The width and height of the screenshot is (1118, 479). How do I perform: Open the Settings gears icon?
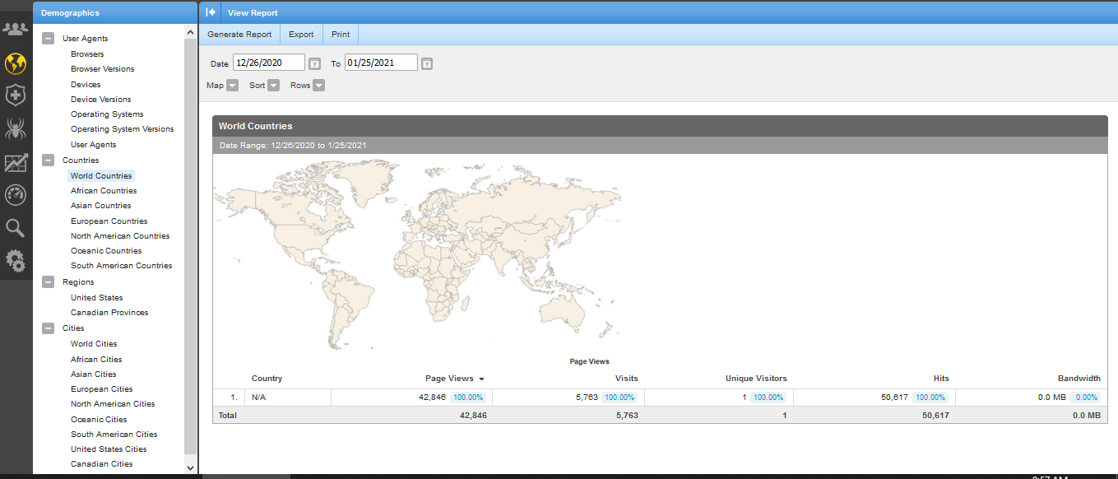coord(16,261)
